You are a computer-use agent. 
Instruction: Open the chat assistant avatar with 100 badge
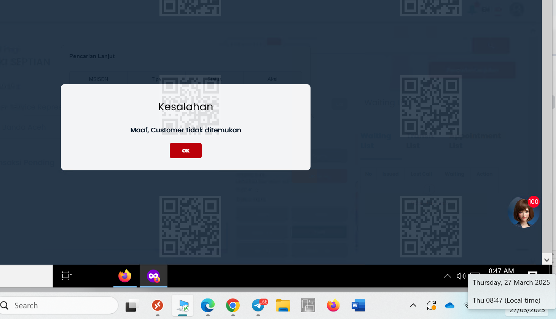(x=523, y=213)
